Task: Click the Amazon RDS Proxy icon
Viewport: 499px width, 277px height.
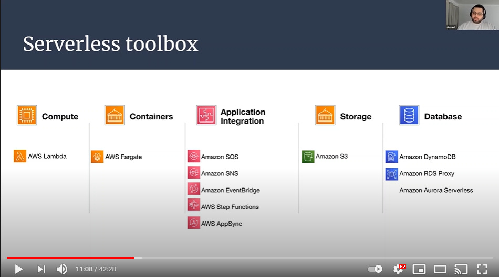Action: pos(392,174)
